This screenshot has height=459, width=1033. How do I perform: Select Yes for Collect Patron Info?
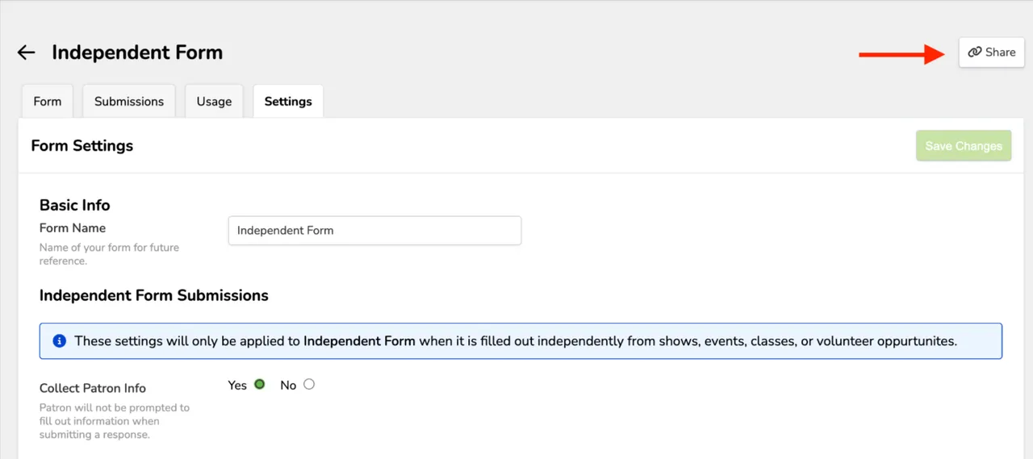tap(260, 385)
